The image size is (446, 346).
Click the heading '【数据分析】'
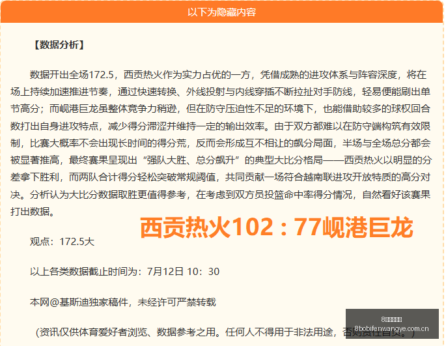point(59,45)
